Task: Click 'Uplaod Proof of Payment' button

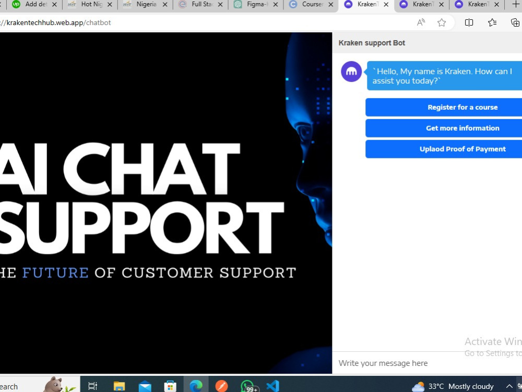Action: point(444,149)
